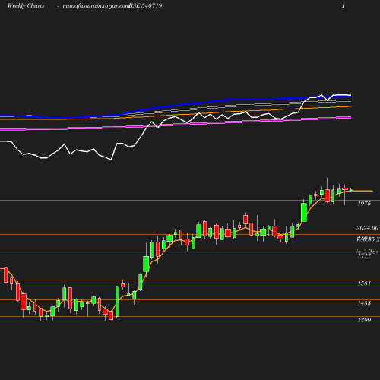Click the 1975 price level label
Viewport: 380px width, 380px height.
364,204
